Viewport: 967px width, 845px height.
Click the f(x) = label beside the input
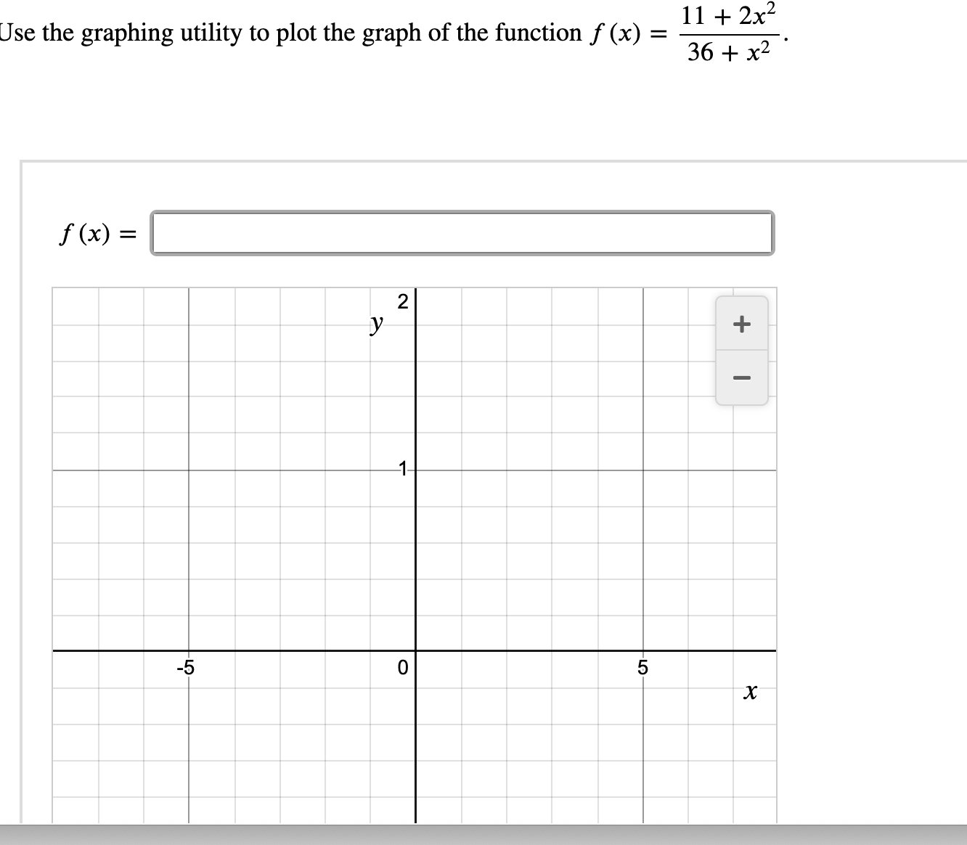[96, 233]
